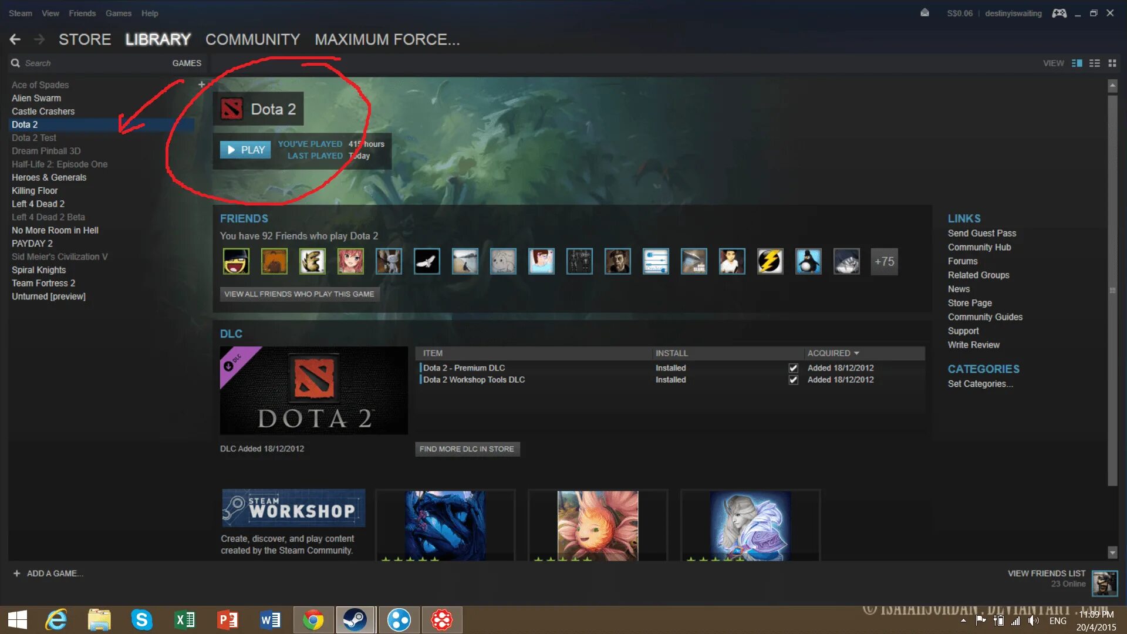Open the COMMUNITY menu tab
This screenshot has height=634, width=1127.
tap(253, 39)
